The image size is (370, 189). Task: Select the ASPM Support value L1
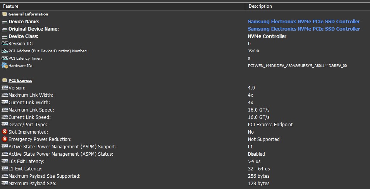pyautogui.click(x=250, y=146)
